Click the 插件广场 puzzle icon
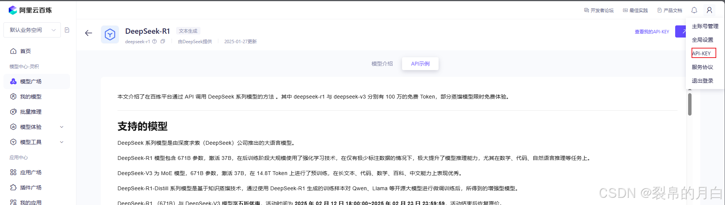The width and height of the screenshot is (725, 205). point(13,188)
